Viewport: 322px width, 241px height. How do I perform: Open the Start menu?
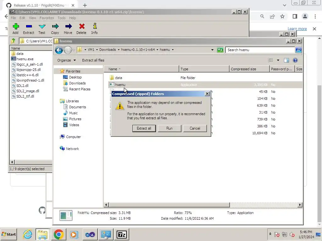[x=9, y=234]
